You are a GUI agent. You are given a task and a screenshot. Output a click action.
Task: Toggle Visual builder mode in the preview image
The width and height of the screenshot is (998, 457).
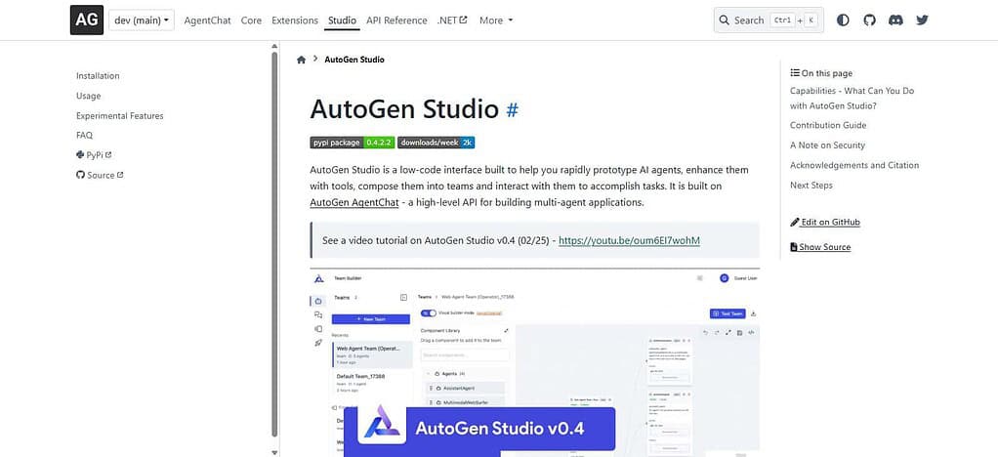click(429, 313)
